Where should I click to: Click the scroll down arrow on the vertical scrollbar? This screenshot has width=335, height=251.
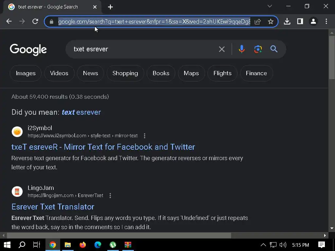332,228
